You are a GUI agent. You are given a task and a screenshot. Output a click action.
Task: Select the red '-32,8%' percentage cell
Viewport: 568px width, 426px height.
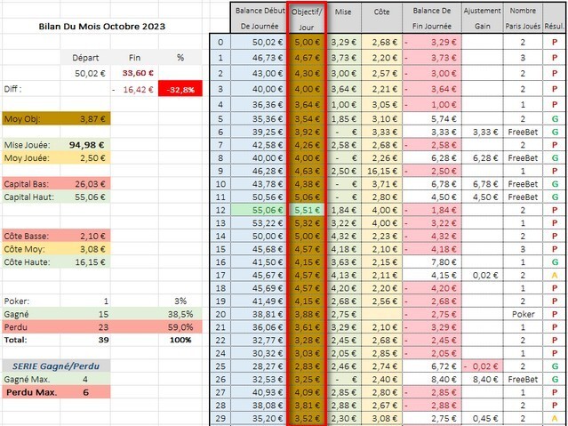[x=180, y=89]
